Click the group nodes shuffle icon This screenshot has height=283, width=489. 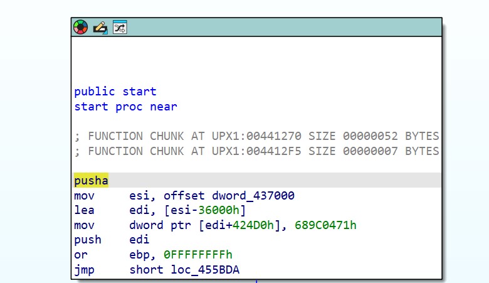tap(120, 27)
